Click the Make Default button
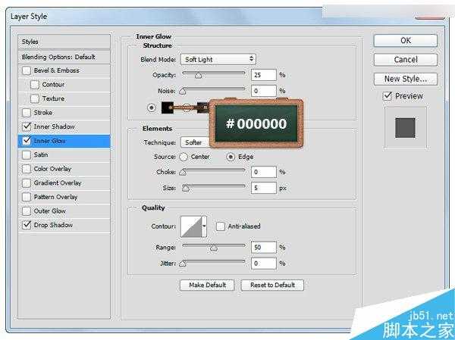Viewport: 455px width, 340px height. 206,285
